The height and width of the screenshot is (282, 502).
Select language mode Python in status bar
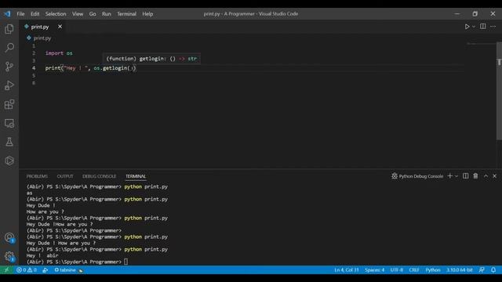click(433, 270)
